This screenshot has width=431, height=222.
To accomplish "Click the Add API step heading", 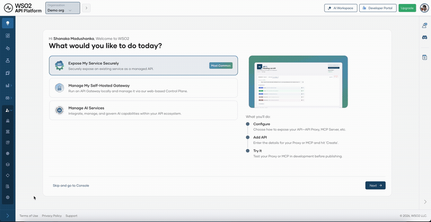I will [260, 137].
